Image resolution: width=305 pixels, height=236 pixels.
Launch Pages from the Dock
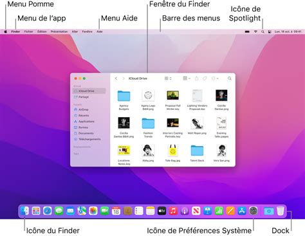tap(230, 211)
